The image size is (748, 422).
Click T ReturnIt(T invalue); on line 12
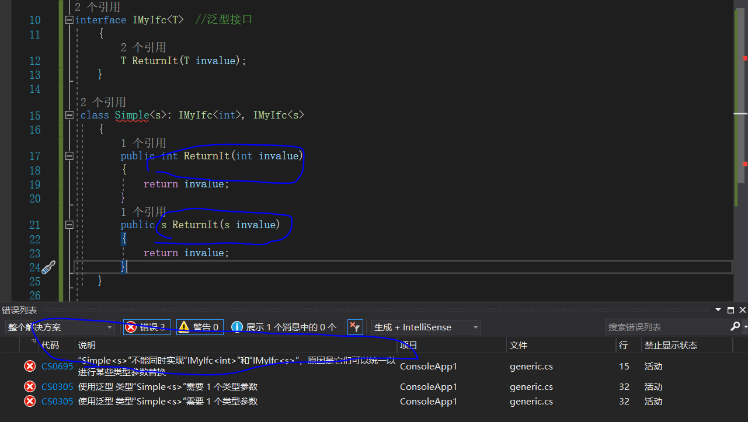coord(184,61)
